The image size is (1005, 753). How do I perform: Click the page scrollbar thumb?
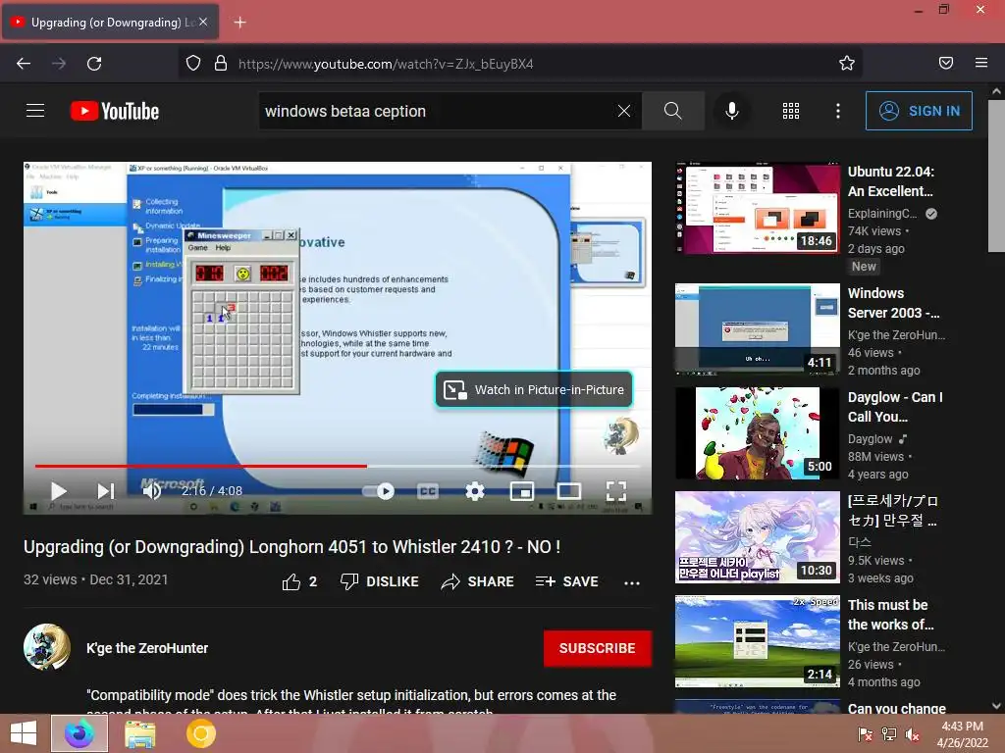pos(996,176)
